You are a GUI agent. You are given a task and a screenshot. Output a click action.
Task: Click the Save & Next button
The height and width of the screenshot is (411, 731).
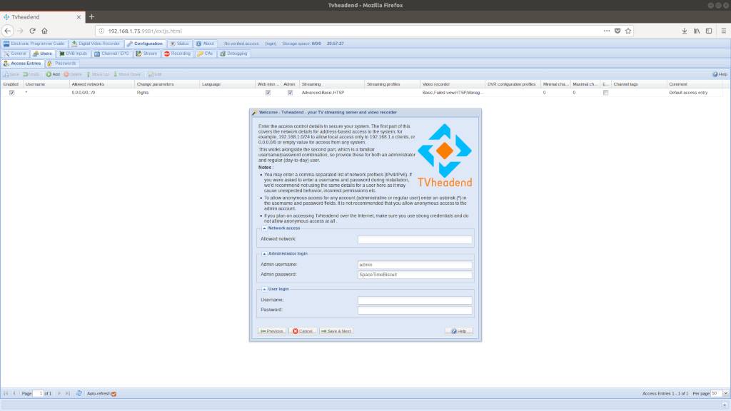click(336, 331)
